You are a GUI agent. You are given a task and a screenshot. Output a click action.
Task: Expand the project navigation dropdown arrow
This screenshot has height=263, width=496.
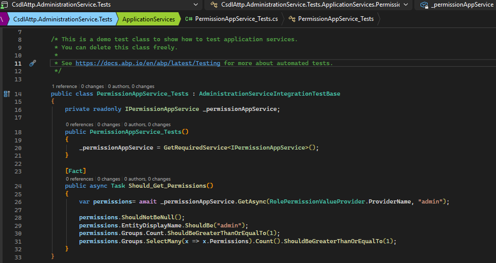tap(196, 5)
